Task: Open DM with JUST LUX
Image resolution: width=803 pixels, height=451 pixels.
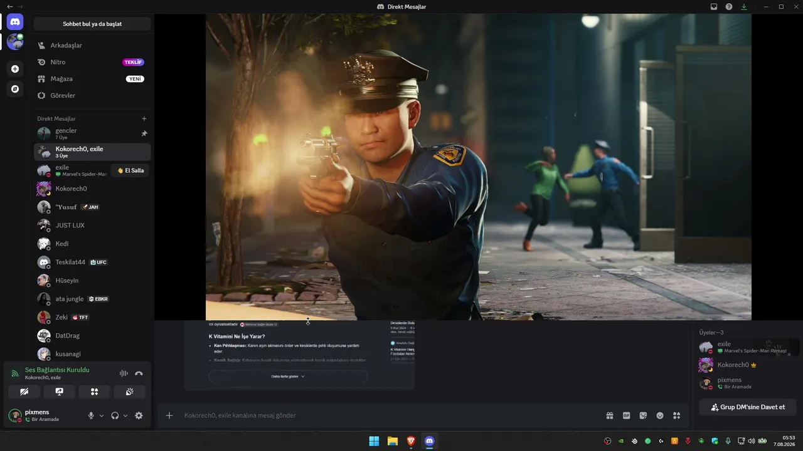Action: coord(92,225)
